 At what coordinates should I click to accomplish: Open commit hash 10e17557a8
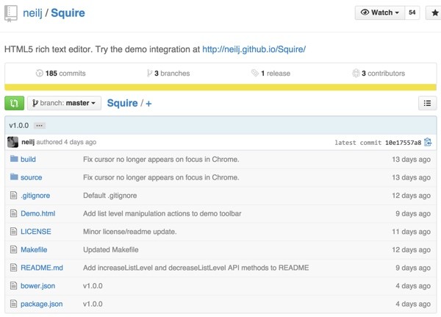coord(404,143)
